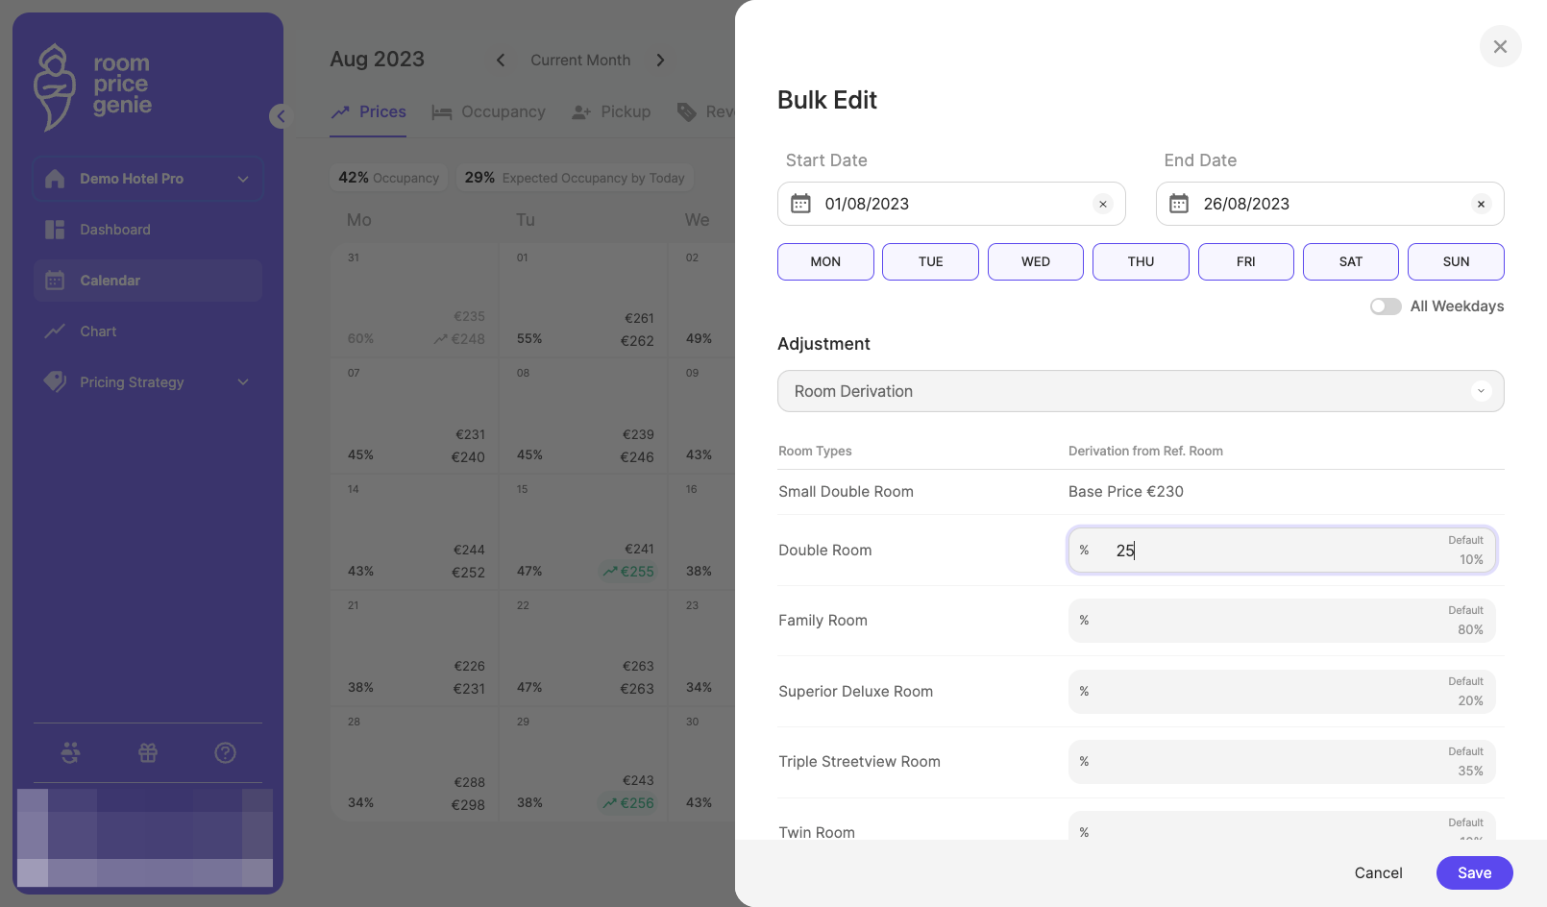
Task: Open Calendar in the sidebar
Action: (x=148, y=281)
